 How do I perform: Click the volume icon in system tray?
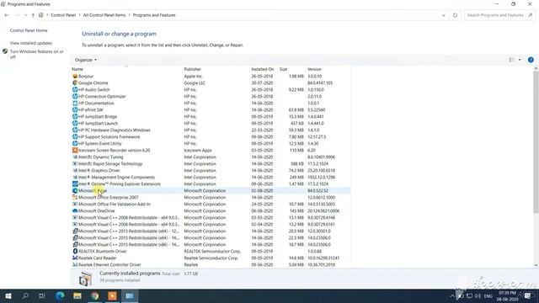[x=478, y=295]
